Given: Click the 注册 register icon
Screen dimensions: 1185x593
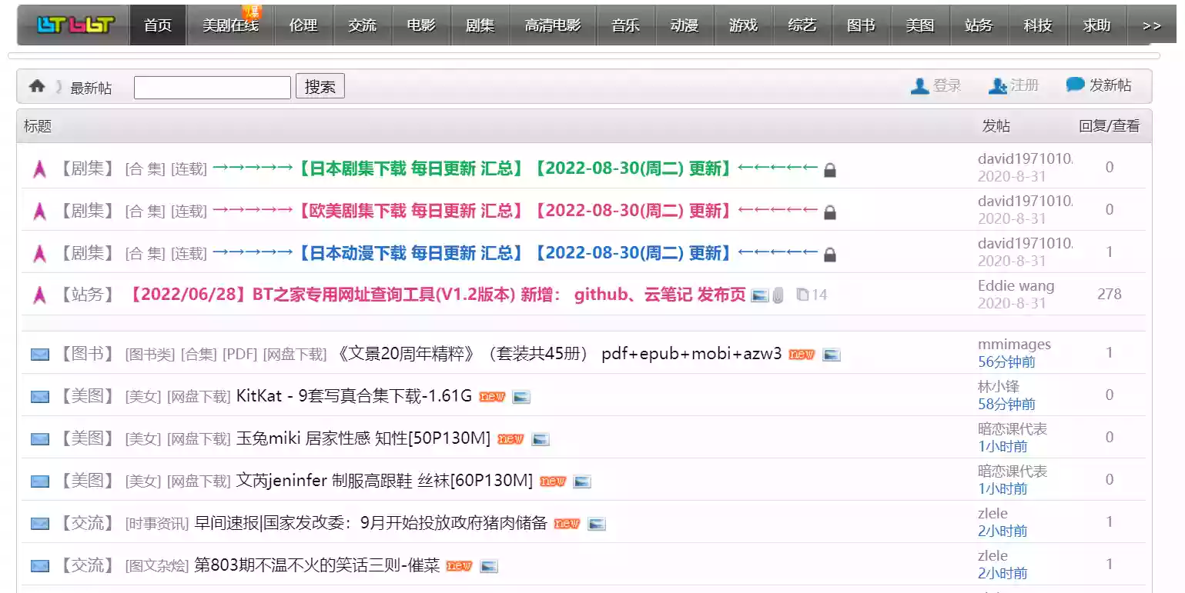Looking at the screenshot, I should (997, 85).
